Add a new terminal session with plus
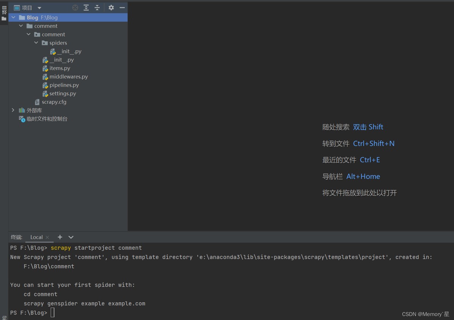454x320 pixels. (x=60, y=237)
